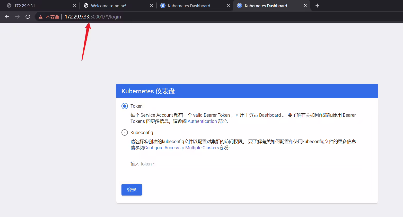Click the globe icon on the nginx tab
Viewport: 403px width, 217px height.
86,6
